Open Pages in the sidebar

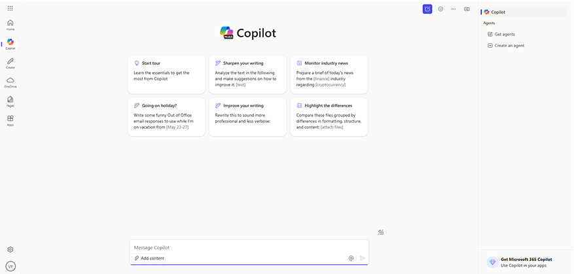[10, 101]
